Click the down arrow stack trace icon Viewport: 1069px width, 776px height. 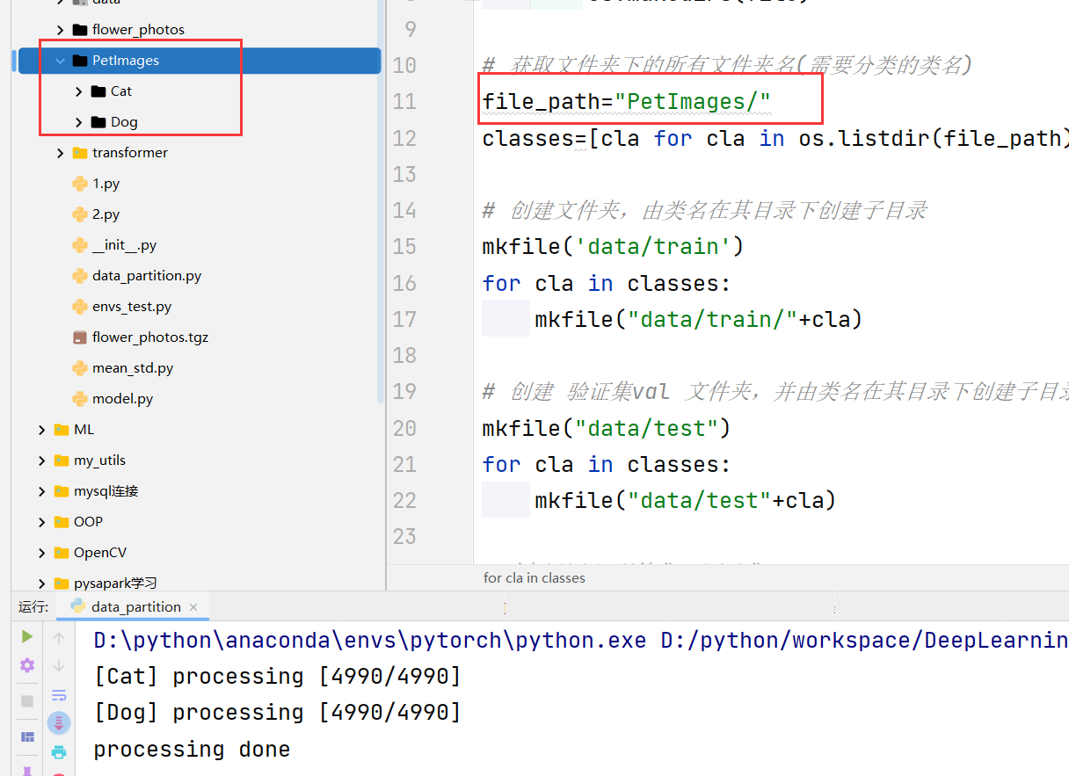[59, 666]
